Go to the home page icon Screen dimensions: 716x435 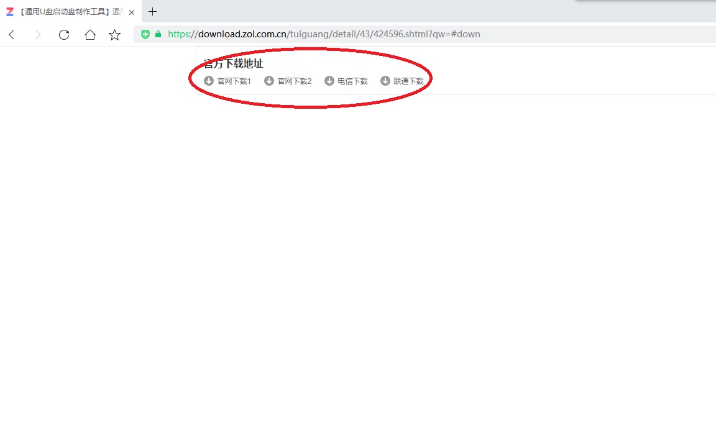click(90, 35)
